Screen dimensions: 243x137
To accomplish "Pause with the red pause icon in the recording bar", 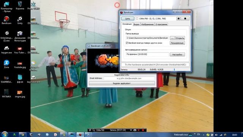I will (139, 130).
